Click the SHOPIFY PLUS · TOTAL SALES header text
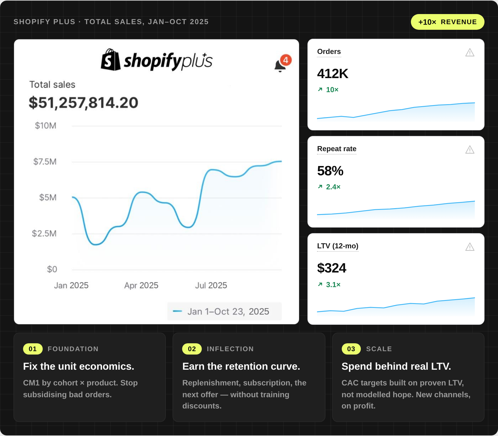 tap(111, 22)
